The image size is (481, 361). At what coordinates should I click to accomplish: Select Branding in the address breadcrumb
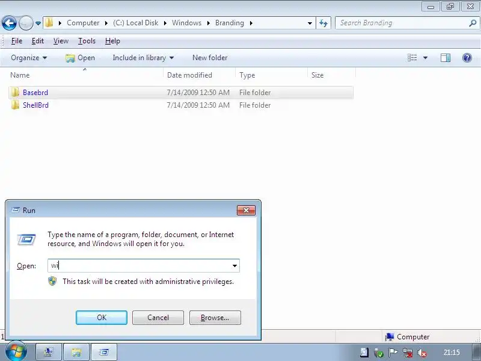(230, 23)
